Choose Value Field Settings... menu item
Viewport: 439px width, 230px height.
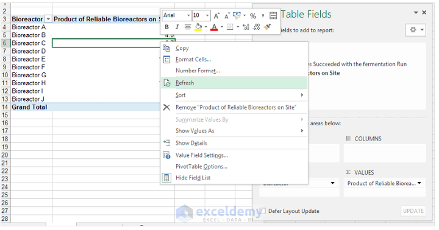point(234,155)
